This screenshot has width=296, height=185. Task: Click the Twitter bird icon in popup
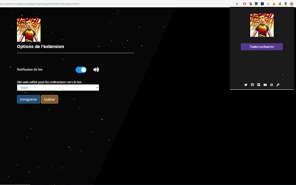pos(246,85)
